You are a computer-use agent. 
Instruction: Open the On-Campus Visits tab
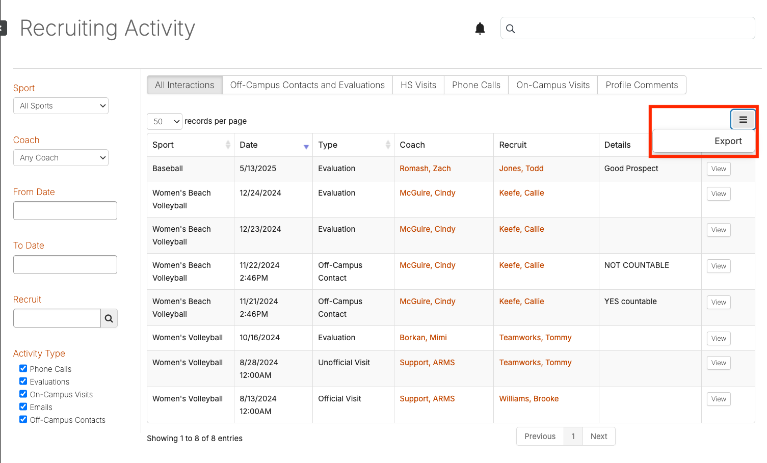(553, 85)
